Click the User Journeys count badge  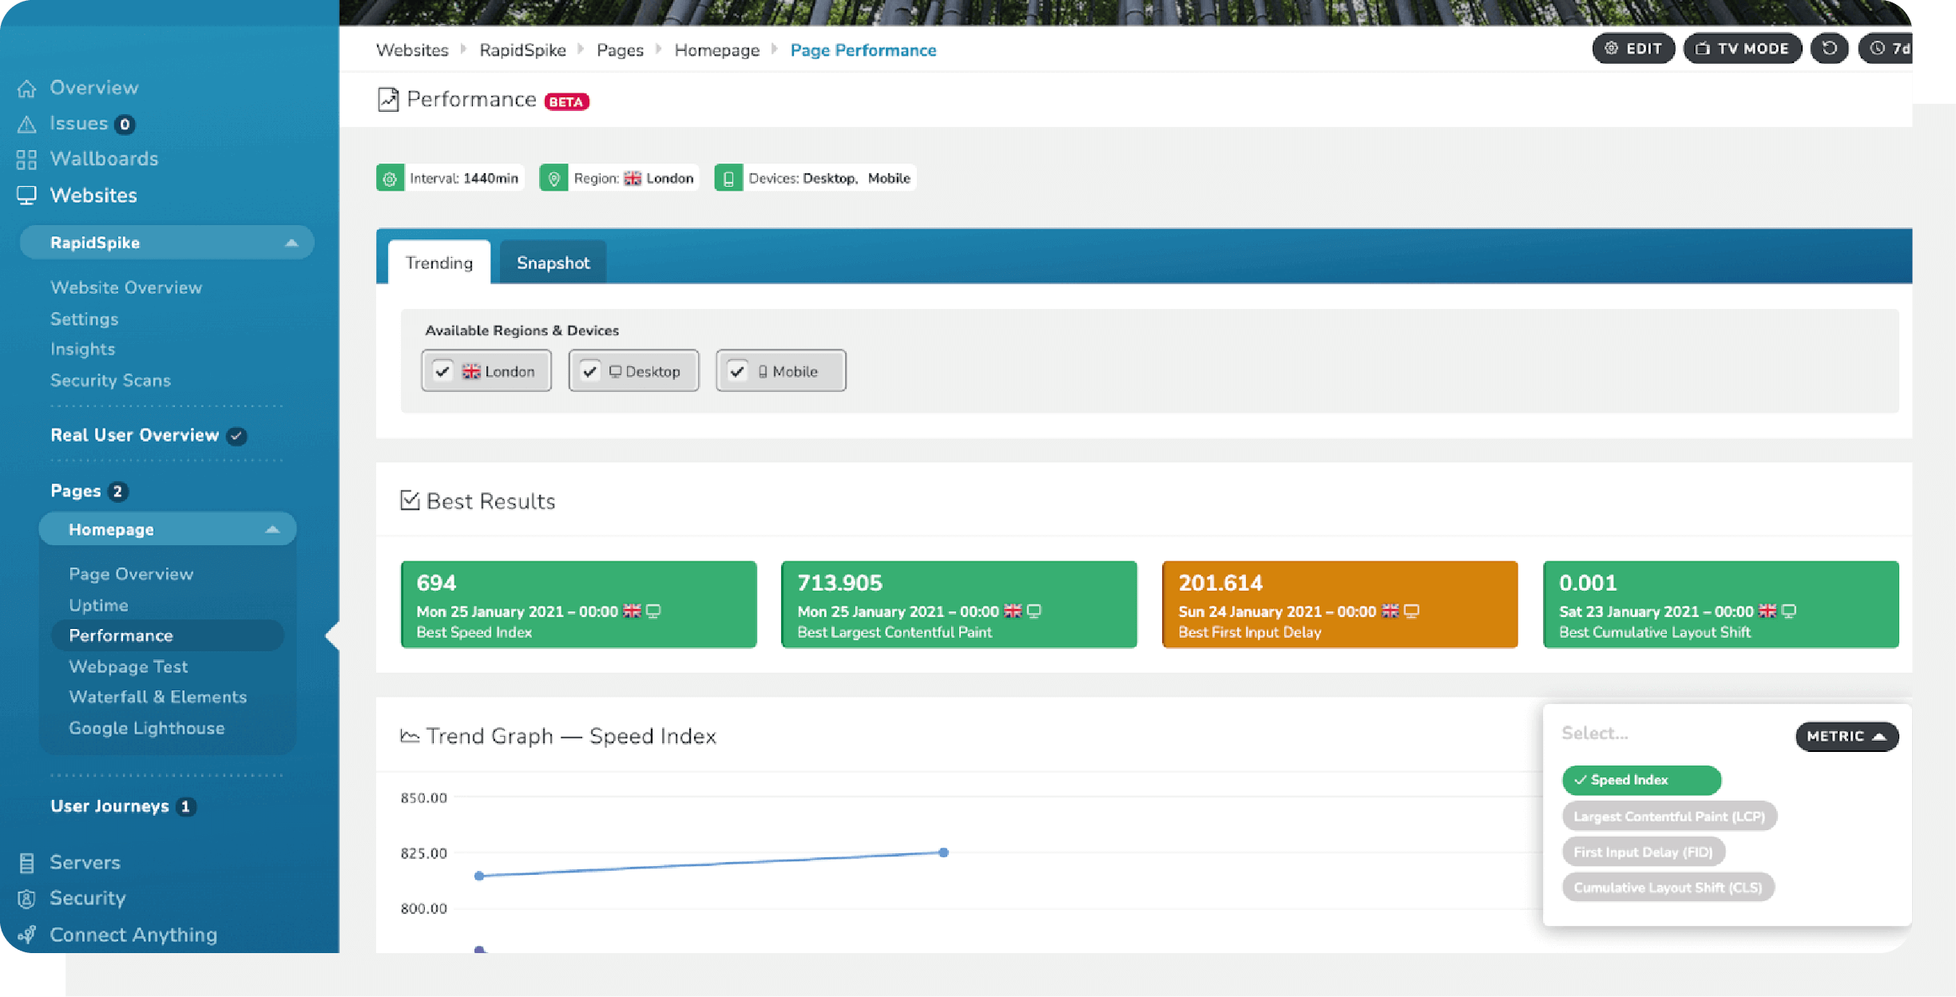click(x=186, y=807)
